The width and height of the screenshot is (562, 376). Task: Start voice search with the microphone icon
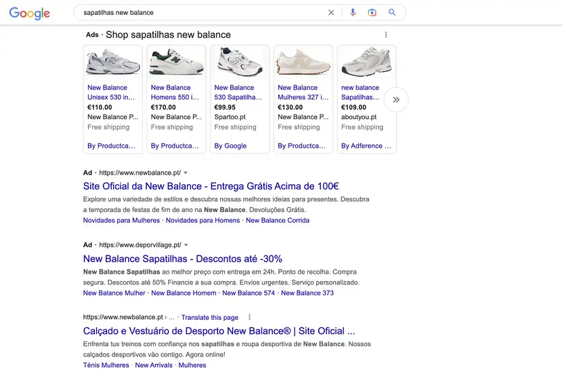coord(353,13)
